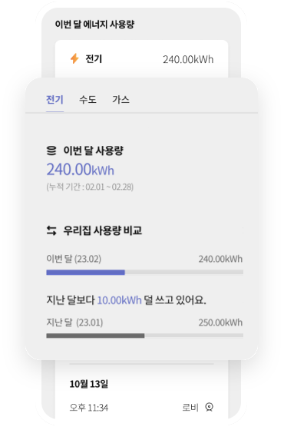Switch to the 수도 tab
Viewport: 284px width, 430px height.
88,99
